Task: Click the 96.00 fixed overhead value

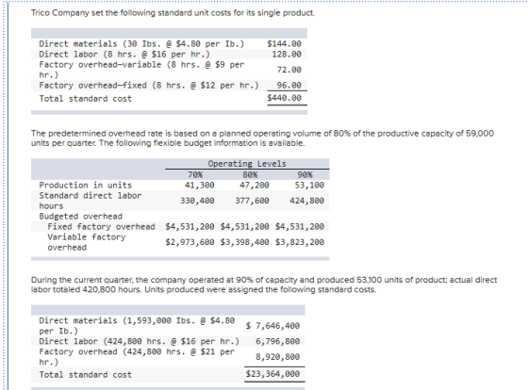Action: (289, 86)
